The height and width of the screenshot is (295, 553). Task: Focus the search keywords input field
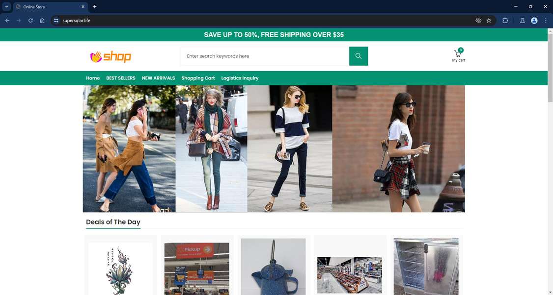pos(265,56)
